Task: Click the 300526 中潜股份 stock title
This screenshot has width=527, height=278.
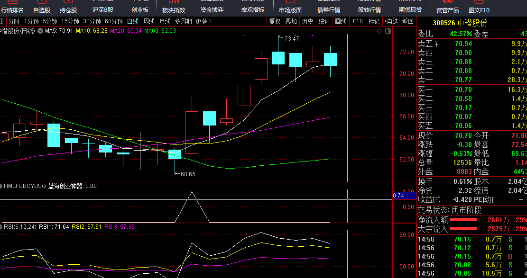Action: [460, 23]
